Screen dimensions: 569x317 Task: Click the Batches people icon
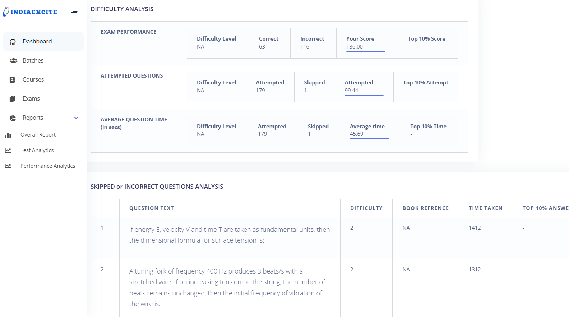coord(13,61)
